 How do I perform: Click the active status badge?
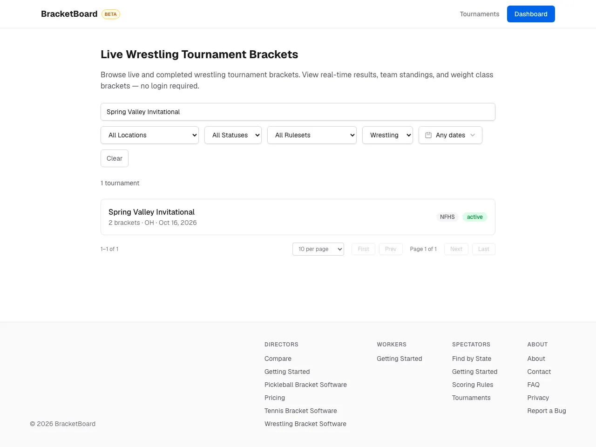tap(475, 217)
